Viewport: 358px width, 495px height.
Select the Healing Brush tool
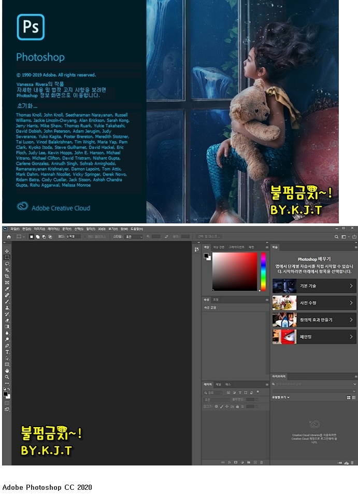7,295
